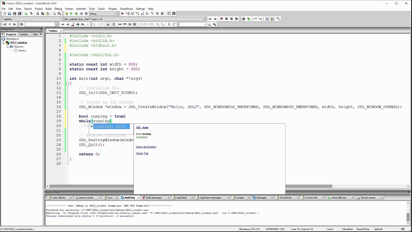Viewport: 412px width, 232px height.
Task: Click the WINDOWS-1252 encoding status entry
Action: (275, 229)
